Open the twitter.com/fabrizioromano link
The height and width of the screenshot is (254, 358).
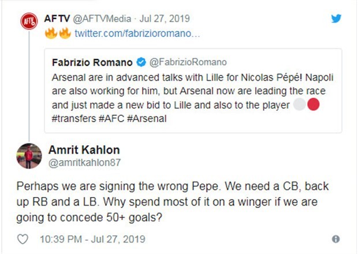point(137,34)
